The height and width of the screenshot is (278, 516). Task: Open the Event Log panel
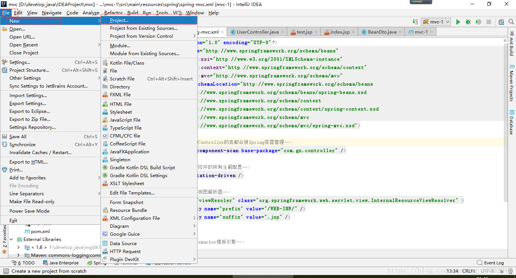tap(490, 263)
